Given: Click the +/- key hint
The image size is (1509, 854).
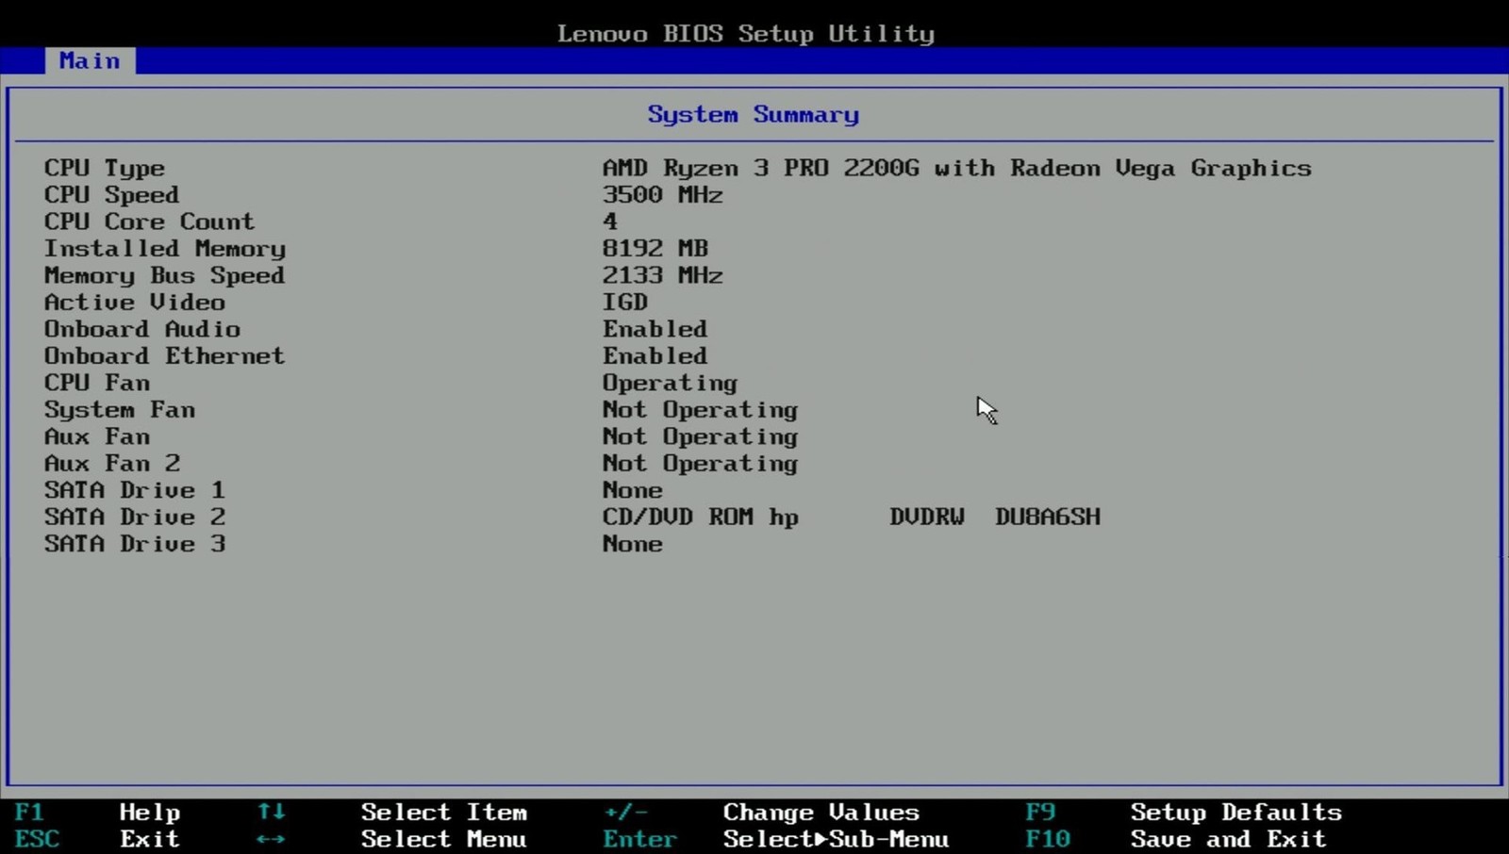Looking at the screenshot, I should point(625,812).
